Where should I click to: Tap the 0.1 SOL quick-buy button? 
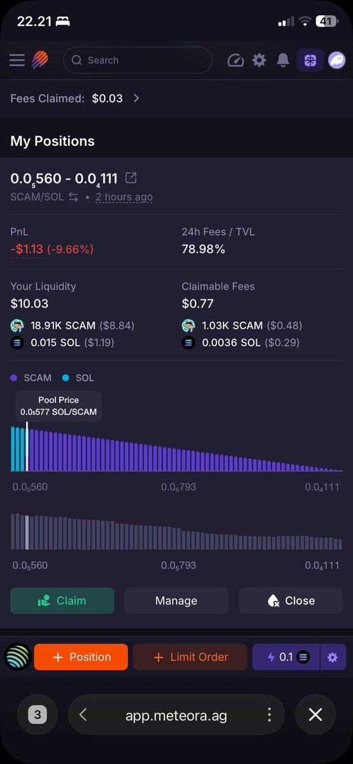286,658
